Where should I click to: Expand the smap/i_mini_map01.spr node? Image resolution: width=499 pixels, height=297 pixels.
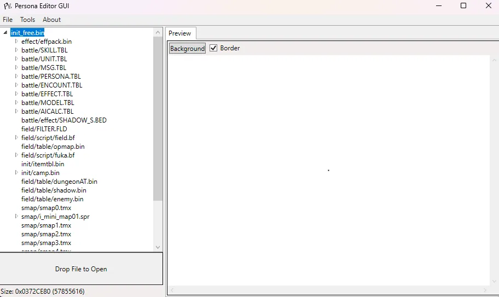tap(16, 216)
